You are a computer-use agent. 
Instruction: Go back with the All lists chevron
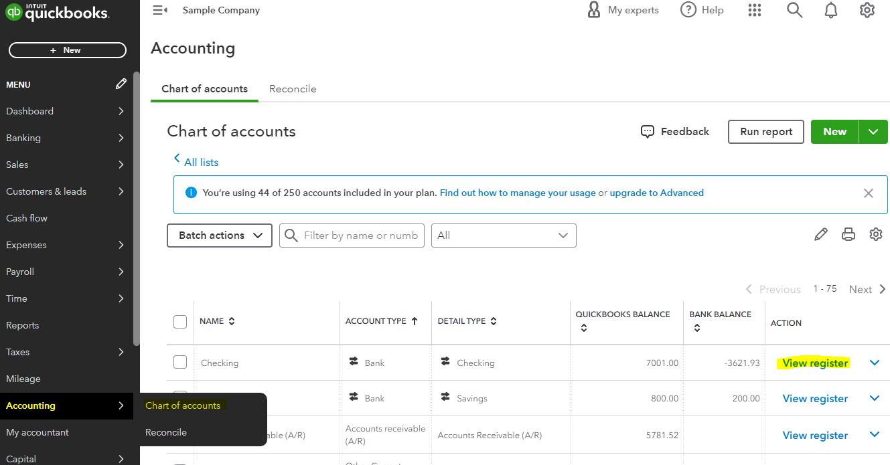pos(177,159)
